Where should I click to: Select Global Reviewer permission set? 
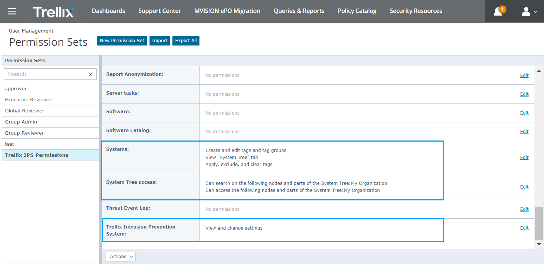pyautogui.click(x=50, y=111)
